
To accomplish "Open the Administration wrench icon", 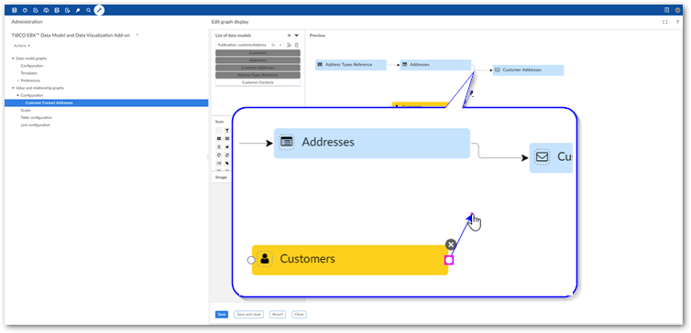I will point(78,10).
